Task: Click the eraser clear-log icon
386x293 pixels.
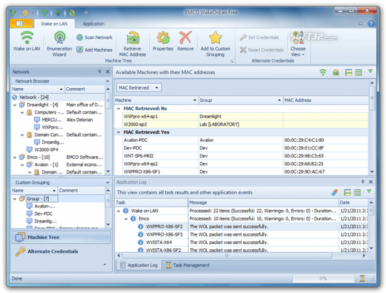Action: pos(334,192)
